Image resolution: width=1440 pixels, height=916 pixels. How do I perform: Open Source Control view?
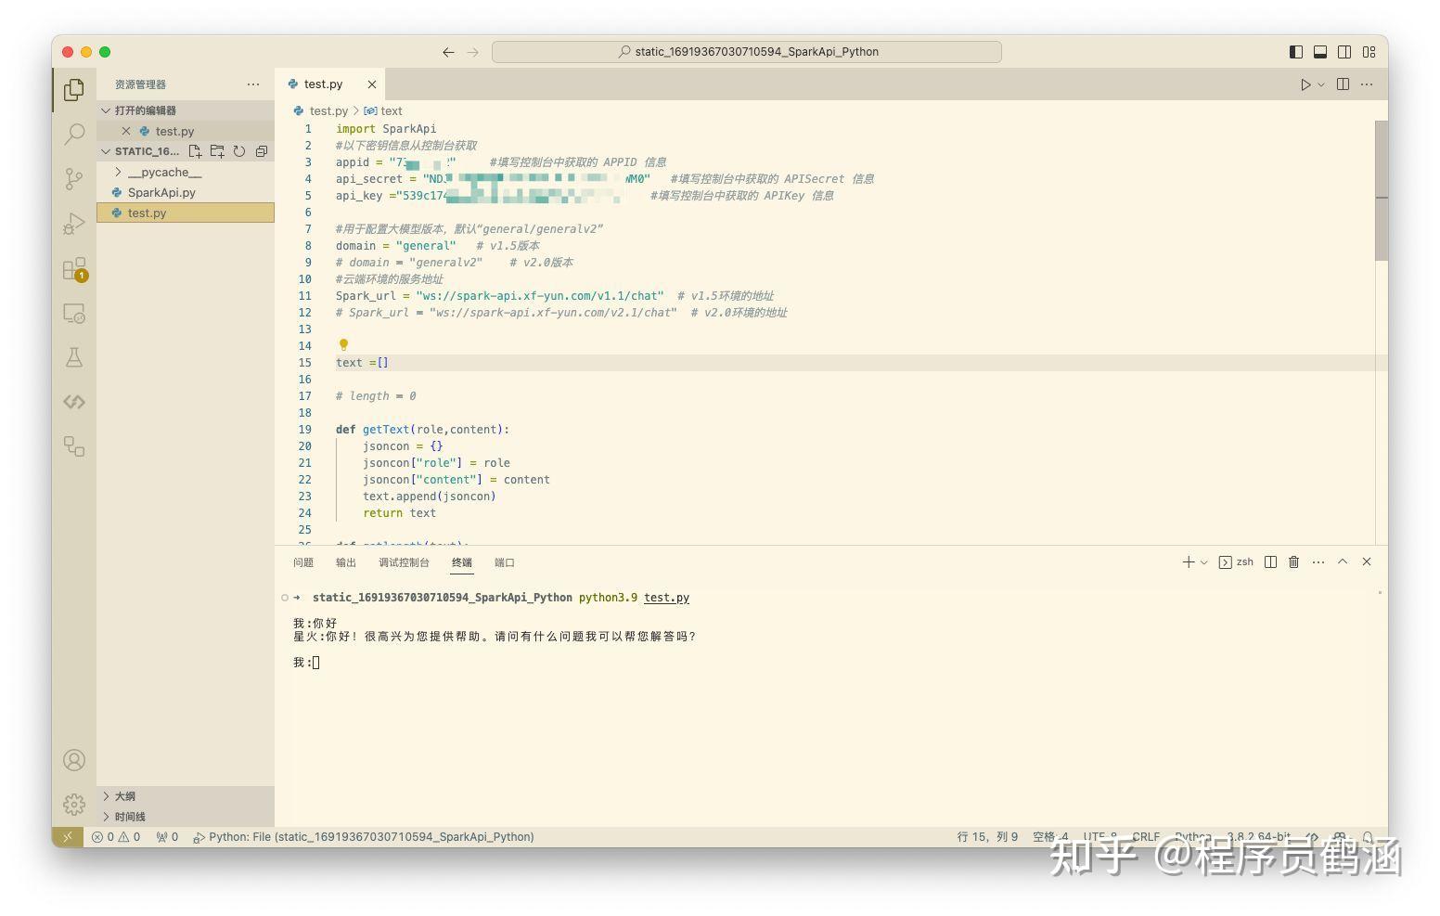(x=74, y=179)
